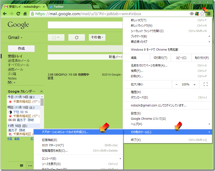Open the 受信トレイ folder
This screenshot has width=215, height=171.
tap(15, 56)
